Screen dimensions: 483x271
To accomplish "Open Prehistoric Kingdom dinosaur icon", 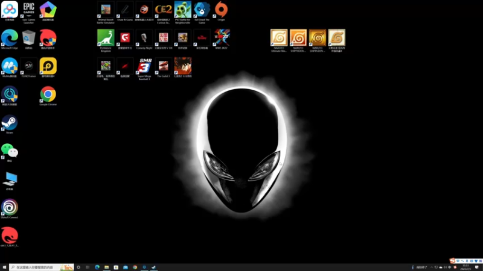I will pyautogui.click(x=106, y=40).
